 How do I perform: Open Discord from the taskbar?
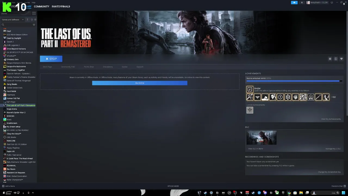pyautogui.click(x=265, y=193)
